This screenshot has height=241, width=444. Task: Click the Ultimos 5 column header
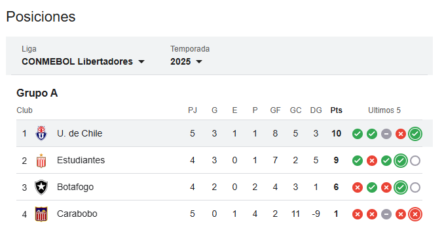[x=384, y=110]
